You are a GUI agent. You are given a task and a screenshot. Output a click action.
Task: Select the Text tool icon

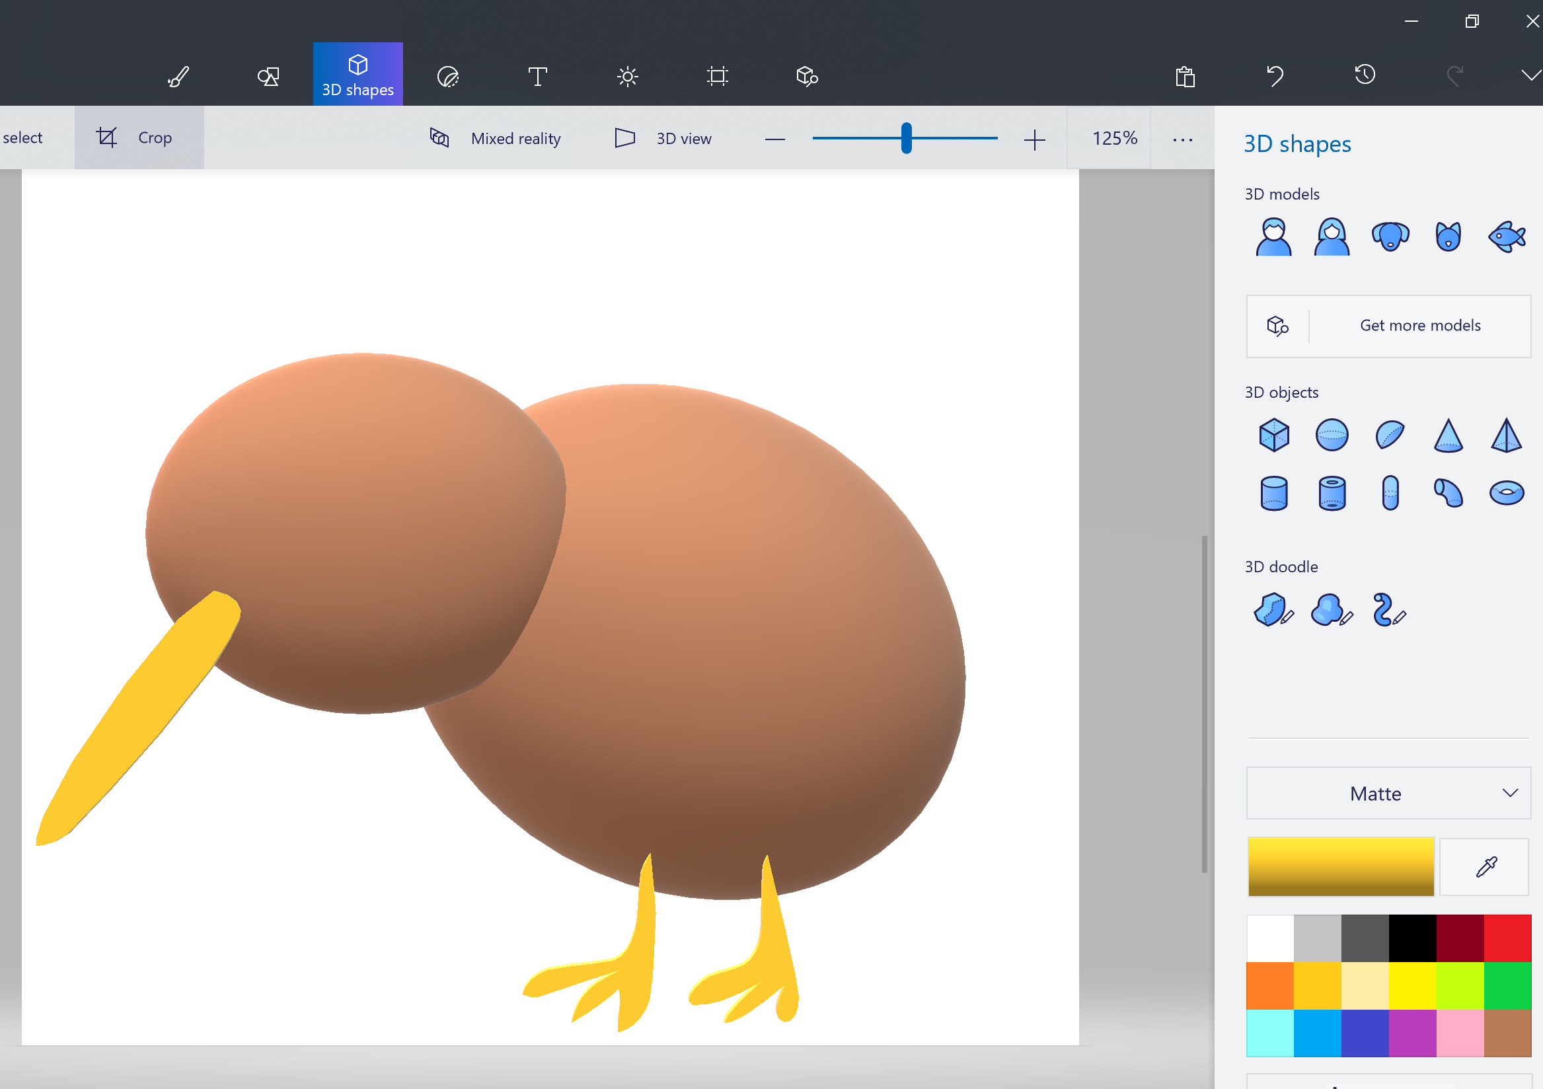[538, 76]
